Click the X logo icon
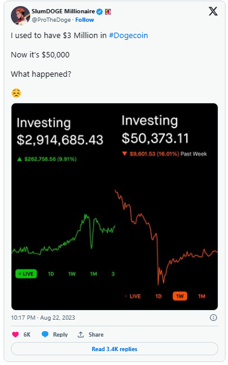The image size is (228, 365). pyautogui.click(x=213, y=11)
